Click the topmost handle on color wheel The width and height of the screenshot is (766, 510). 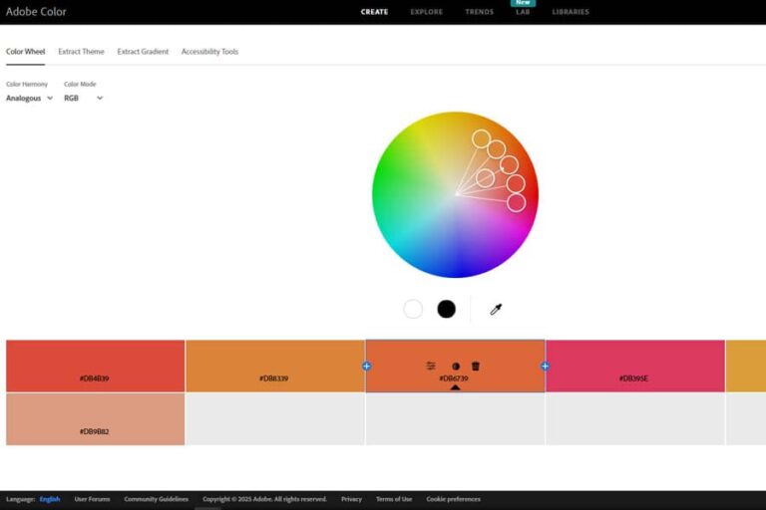[x=481, y=138]
